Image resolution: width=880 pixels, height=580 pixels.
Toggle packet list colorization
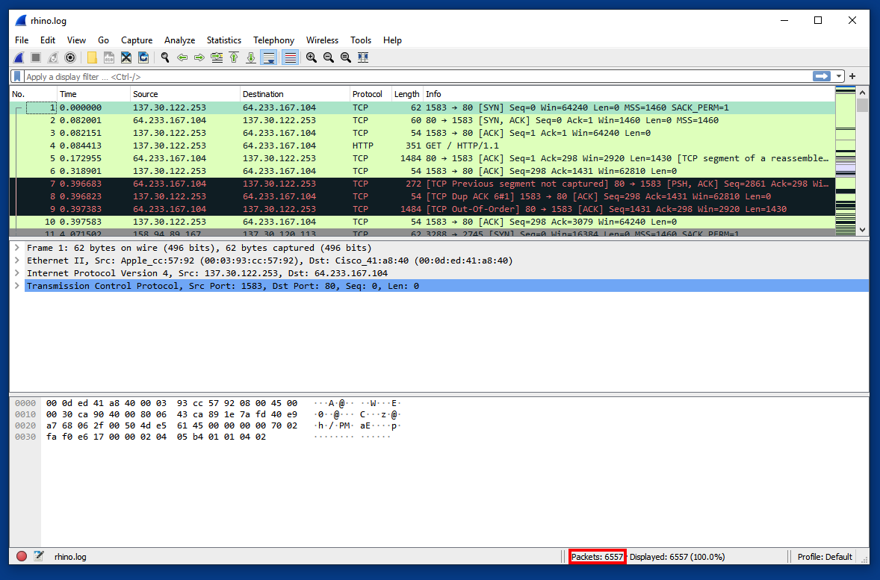[290, 57]
